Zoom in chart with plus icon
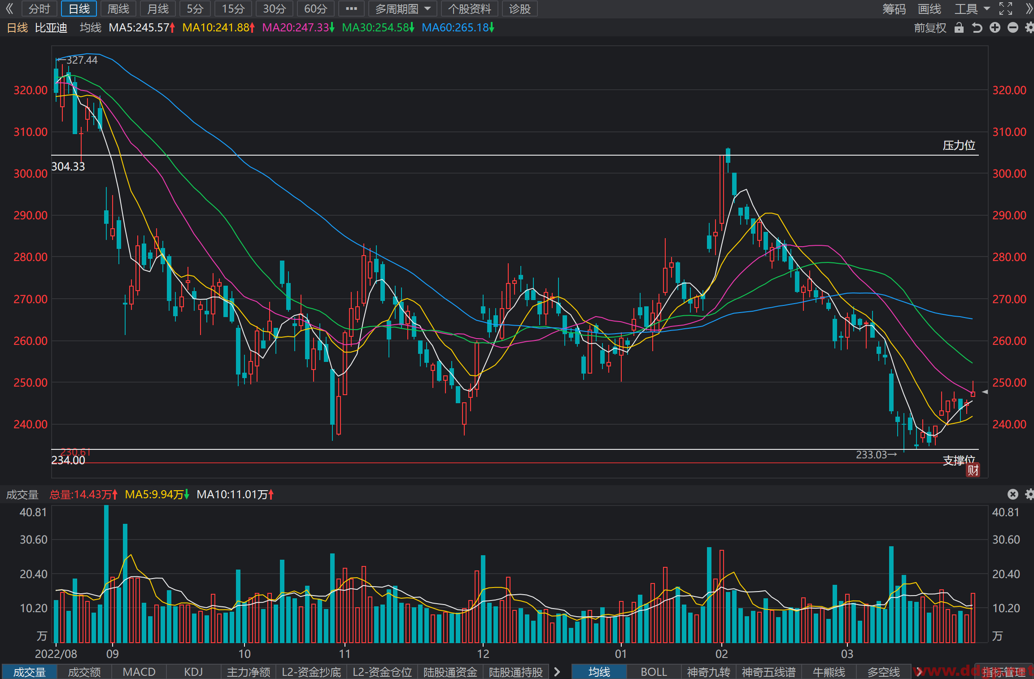This screenshot has height=679, width=1034. tap(995, 28)
